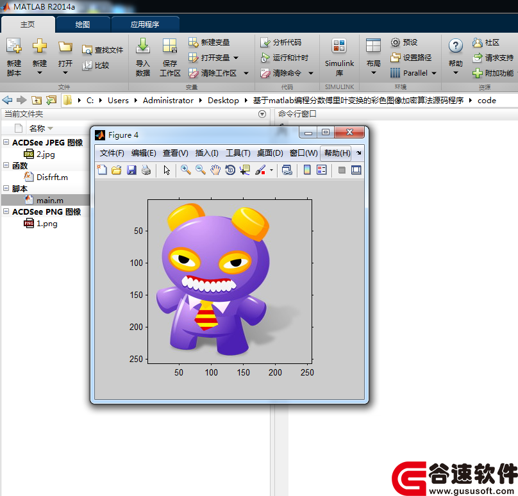Select the Pan hand tool in Figure 4
518x496 pixels.
215,170
